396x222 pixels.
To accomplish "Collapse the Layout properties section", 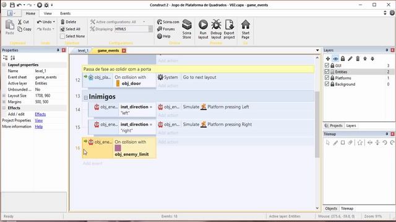I will (4, 65).
